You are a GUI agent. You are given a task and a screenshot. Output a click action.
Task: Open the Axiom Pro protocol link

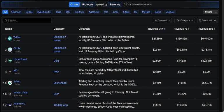click(x=19, y=104)
